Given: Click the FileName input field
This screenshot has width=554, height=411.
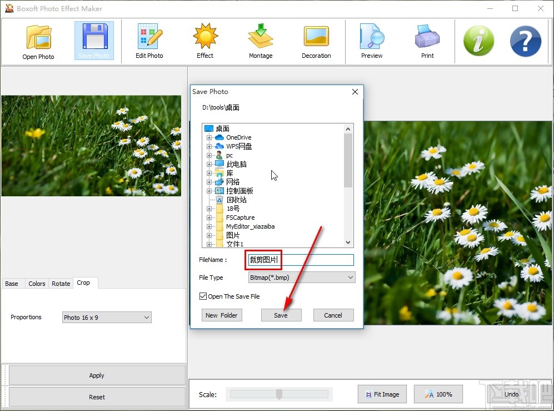Looking at the screenshot, I should (301, 260).
